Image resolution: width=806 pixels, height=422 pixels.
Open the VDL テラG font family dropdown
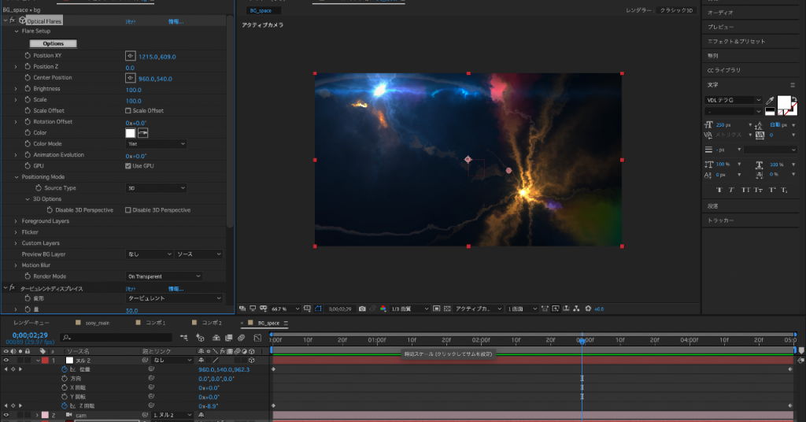click(x=733, y=100)
